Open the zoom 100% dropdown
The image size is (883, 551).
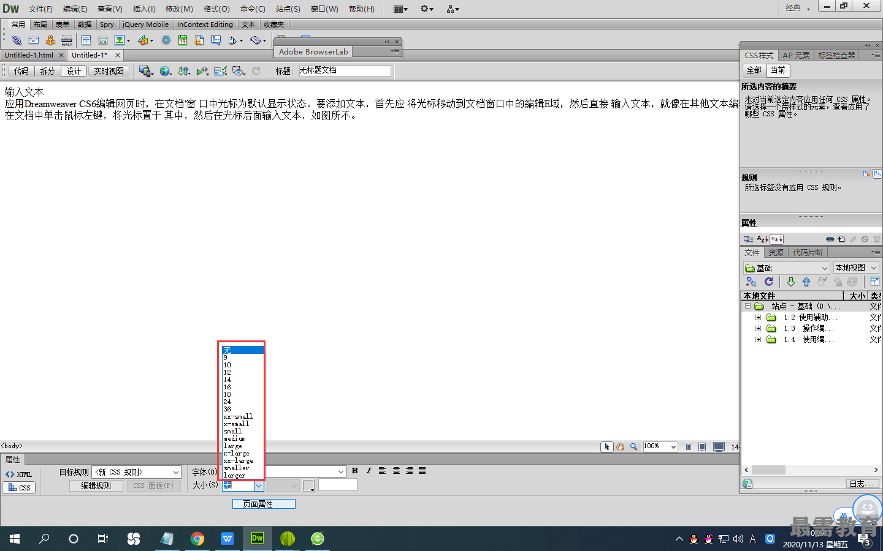pyautogui.click(x=673, y=447)
